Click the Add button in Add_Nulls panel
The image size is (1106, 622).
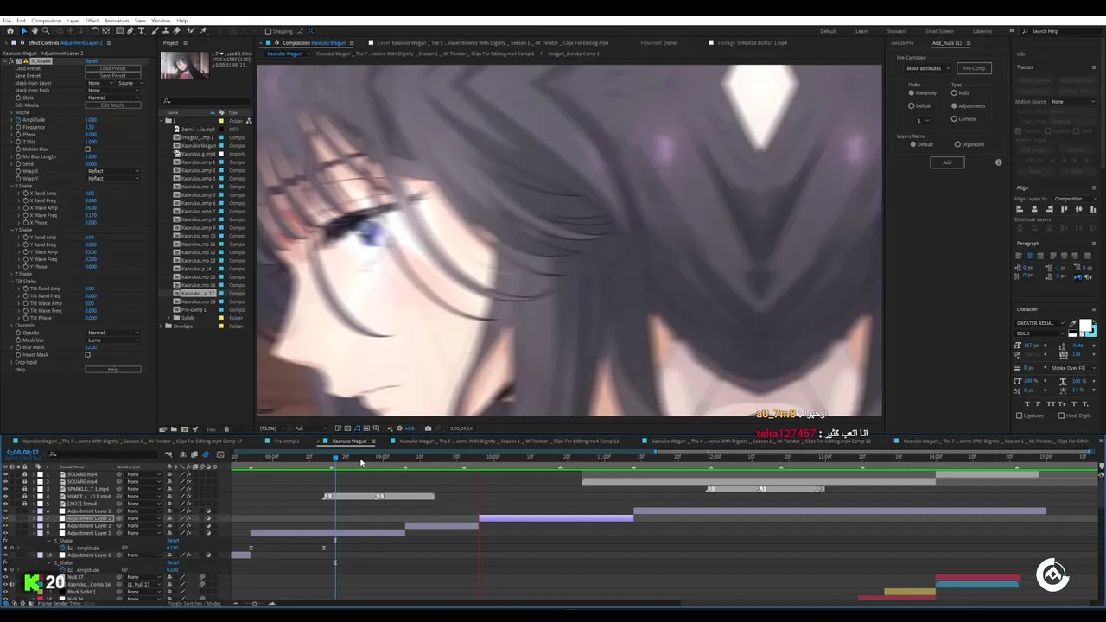(947, 162)
